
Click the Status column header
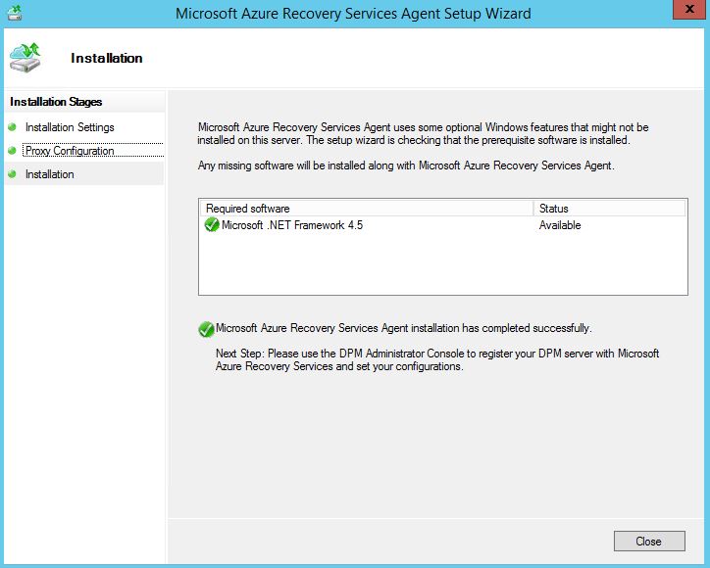pos(609,209)
